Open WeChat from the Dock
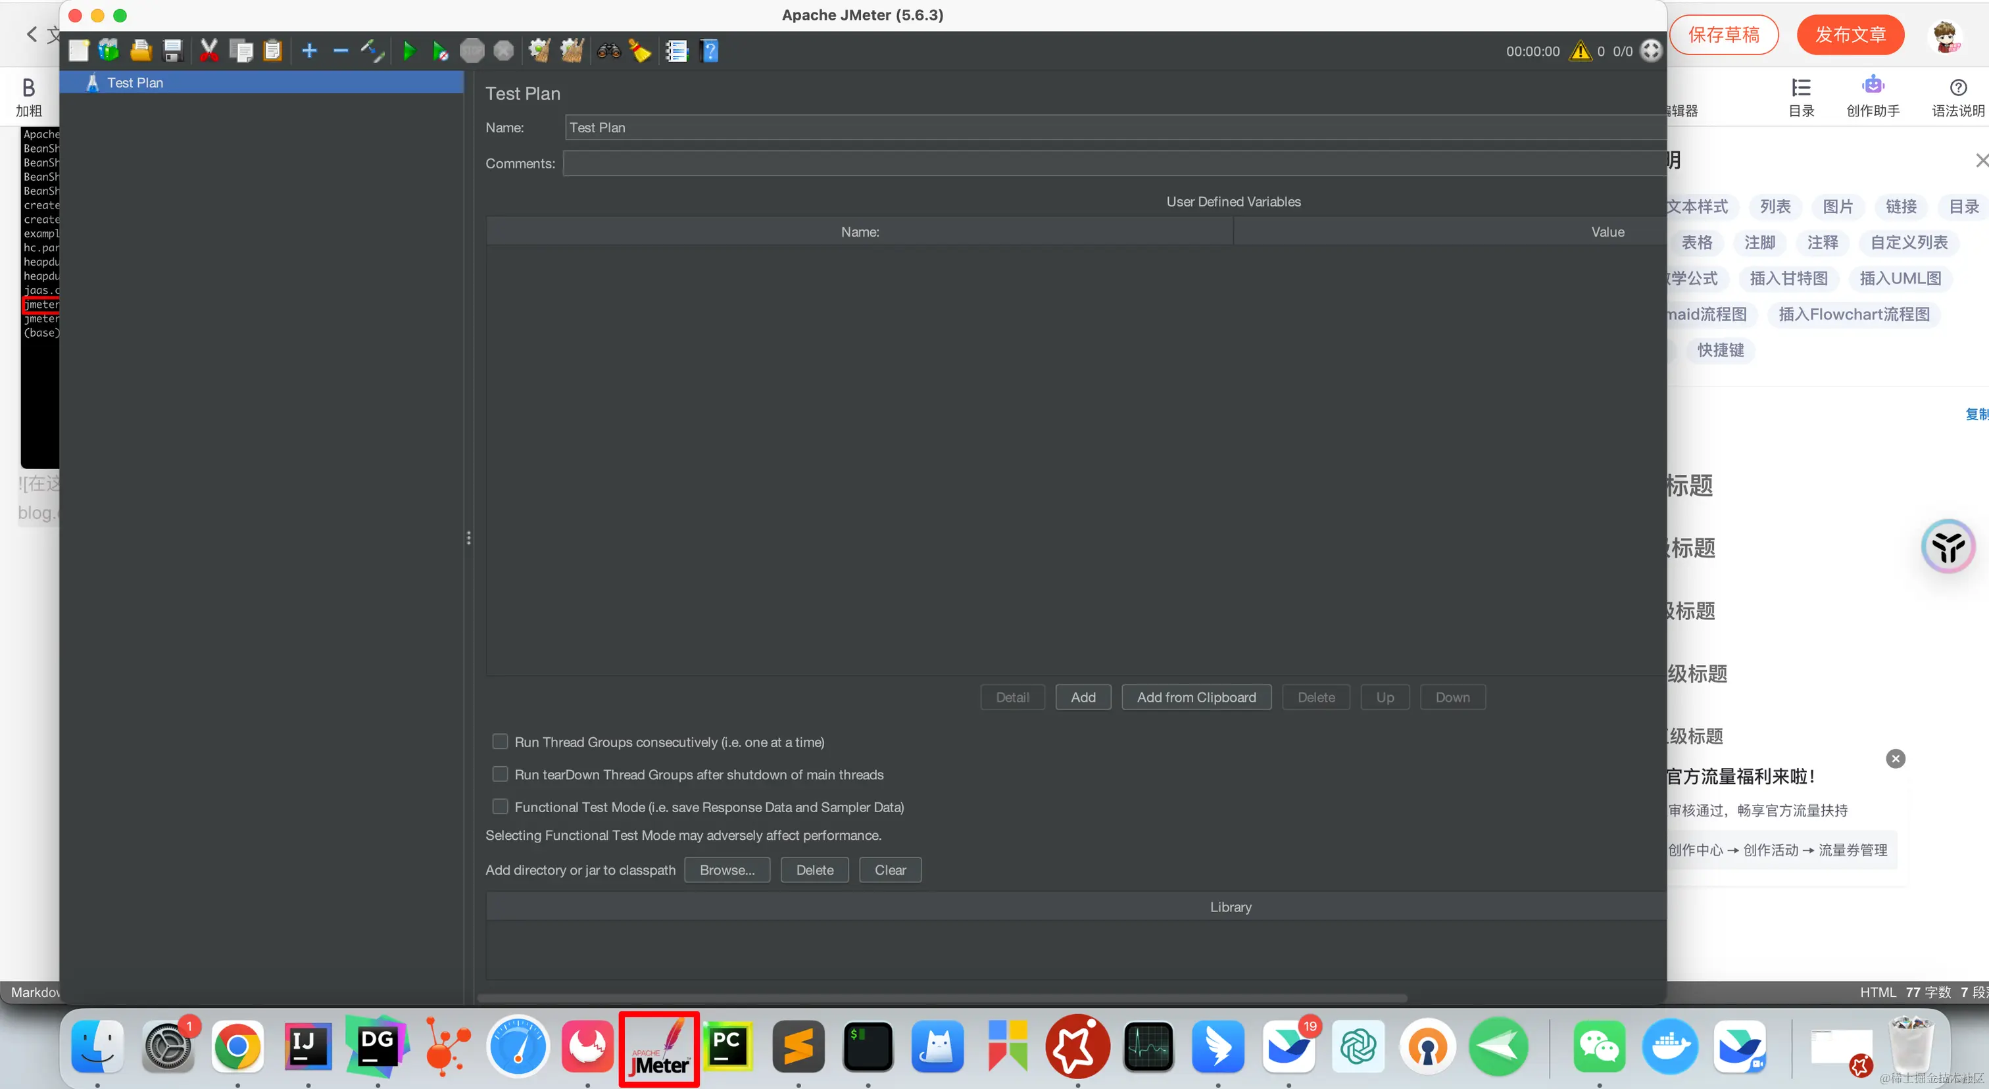 click(x=1598, y=1046)
